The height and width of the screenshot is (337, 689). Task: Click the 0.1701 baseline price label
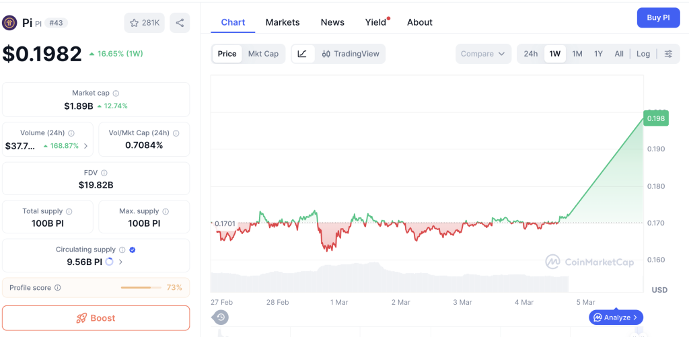coord(225,223)
